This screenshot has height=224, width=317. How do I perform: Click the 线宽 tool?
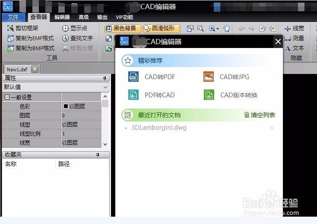[x=294, y=29]
